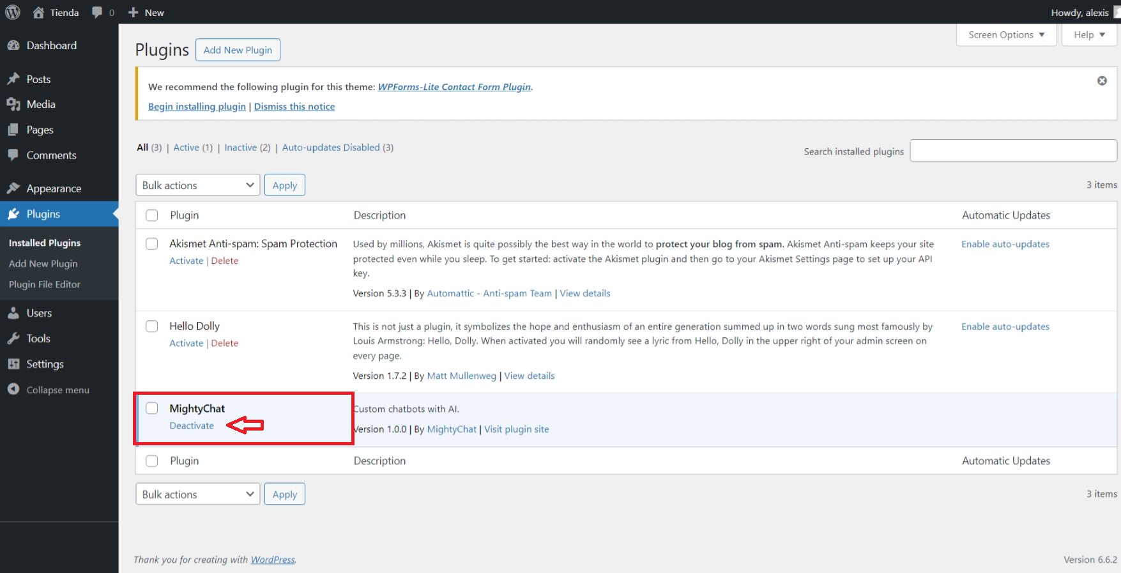Click the Appearance paintbrush icon

13,188
